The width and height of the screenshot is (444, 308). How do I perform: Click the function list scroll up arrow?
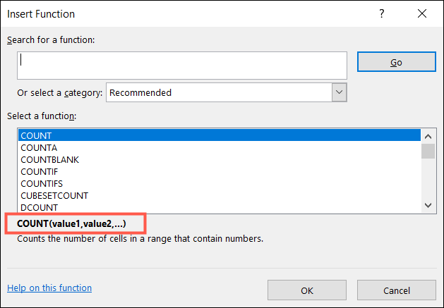tap(428, 136)
